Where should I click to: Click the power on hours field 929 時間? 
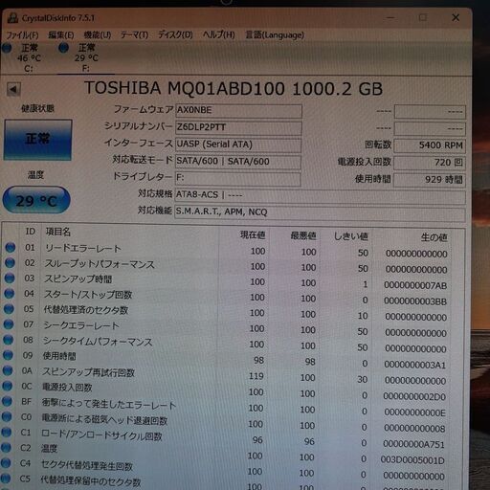click(429, 180)
